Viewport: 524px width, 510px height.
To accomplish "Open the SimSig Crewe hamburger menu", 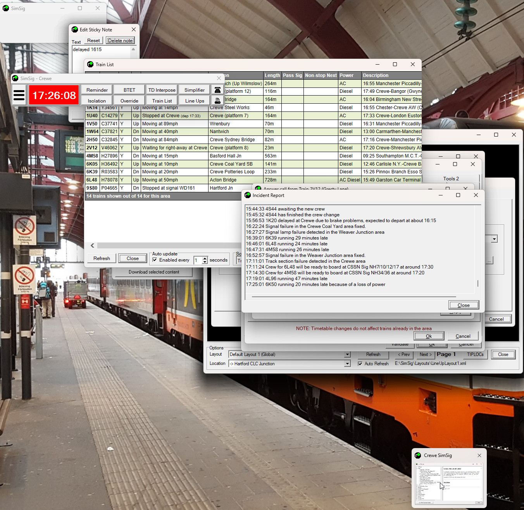I will pos(19,95).
